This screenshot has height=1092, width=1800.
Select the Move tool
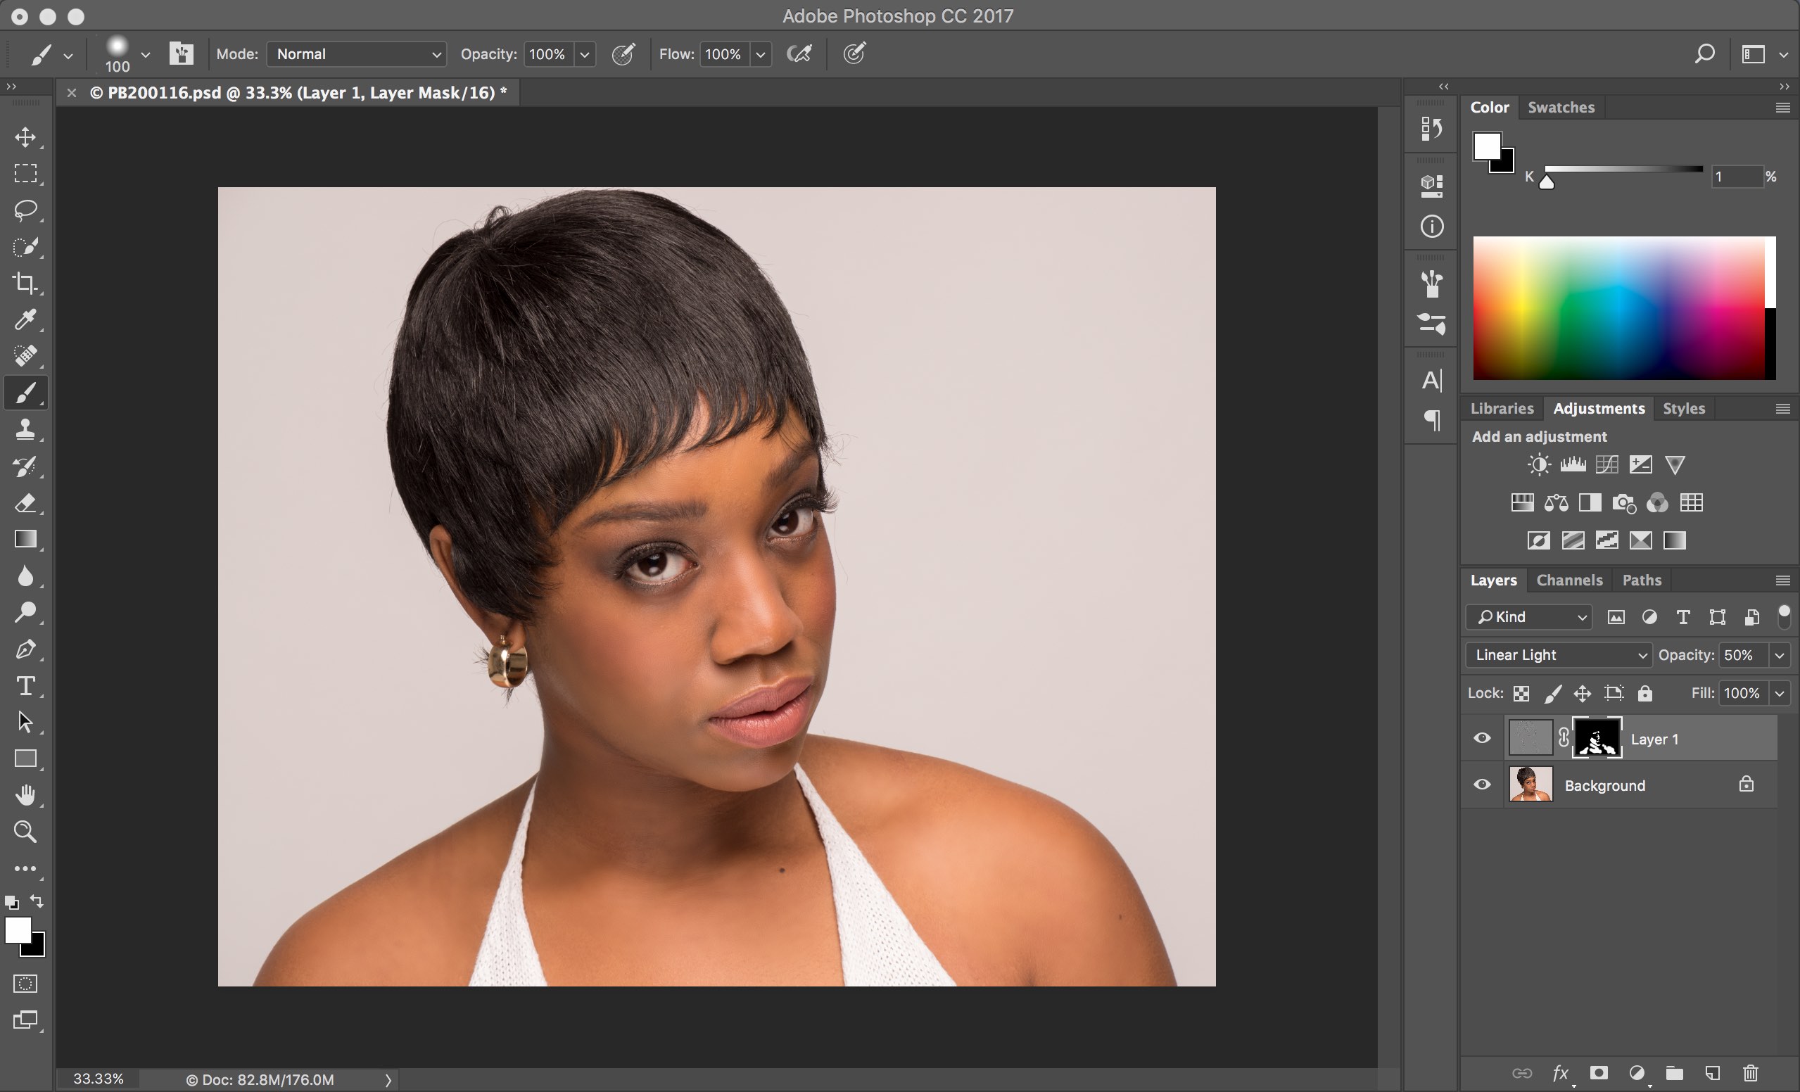[26, 137]
